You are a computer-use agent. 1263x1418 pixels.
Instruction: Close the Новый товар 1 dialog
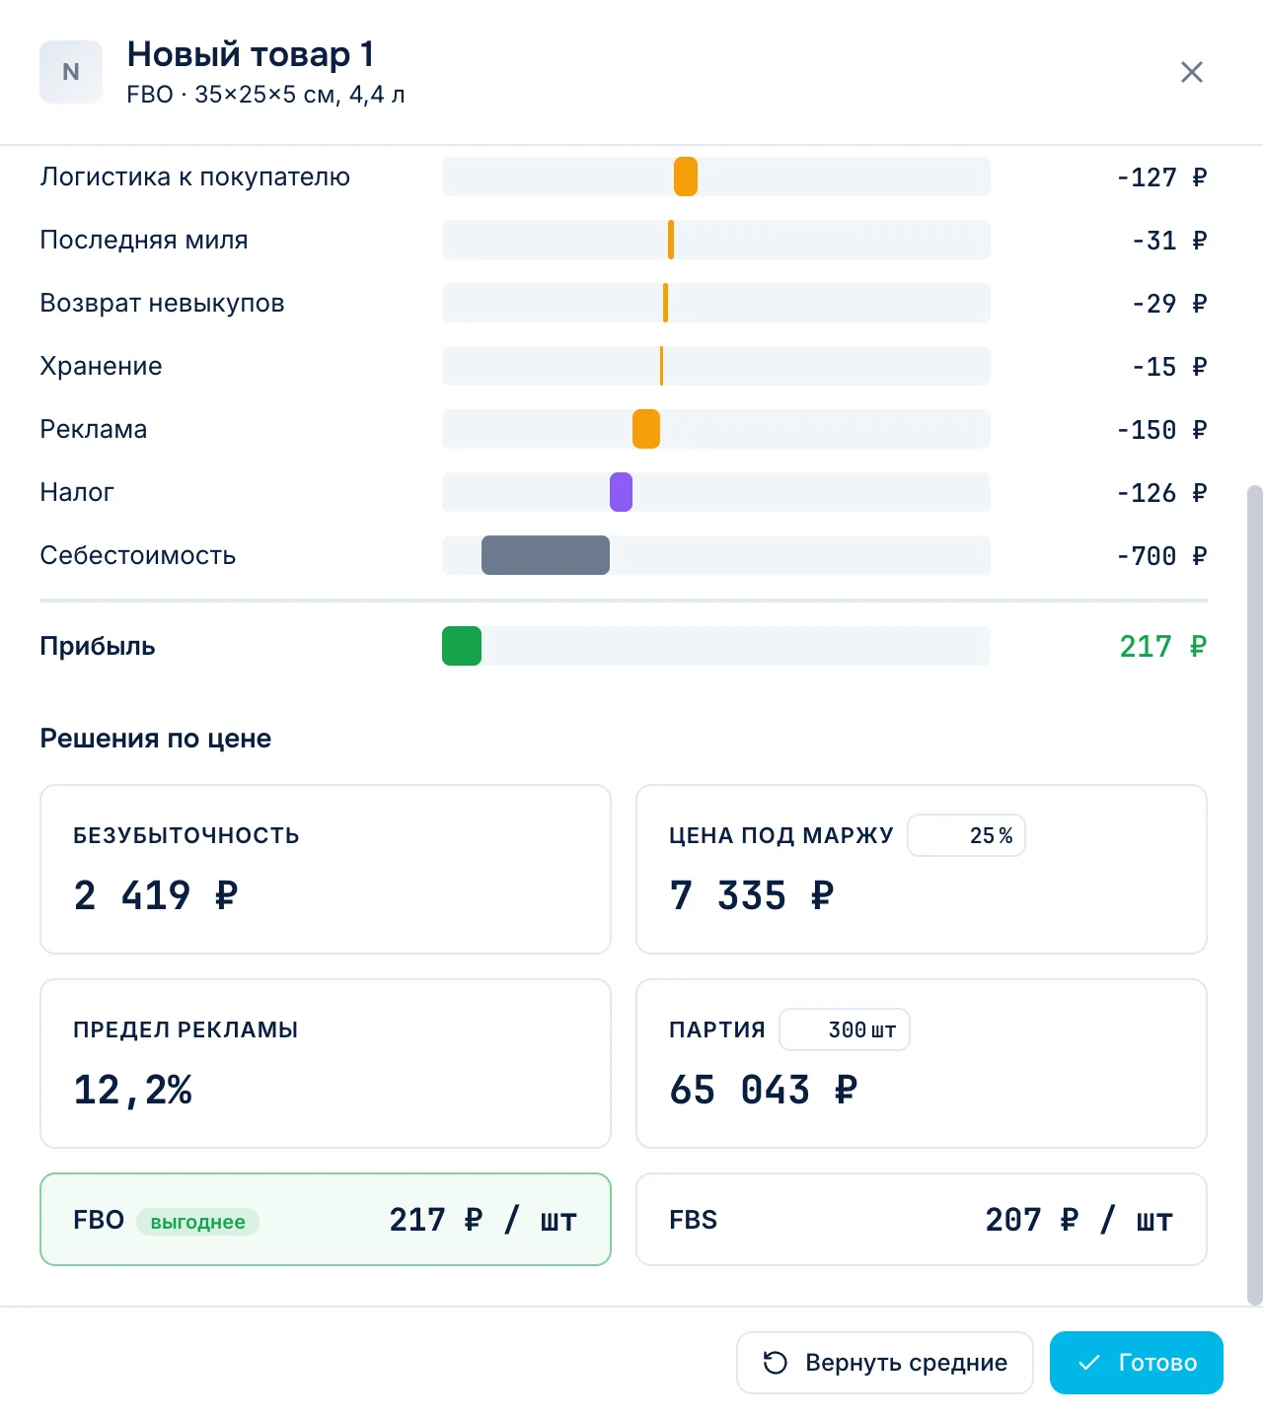(x=1192, y=72)
